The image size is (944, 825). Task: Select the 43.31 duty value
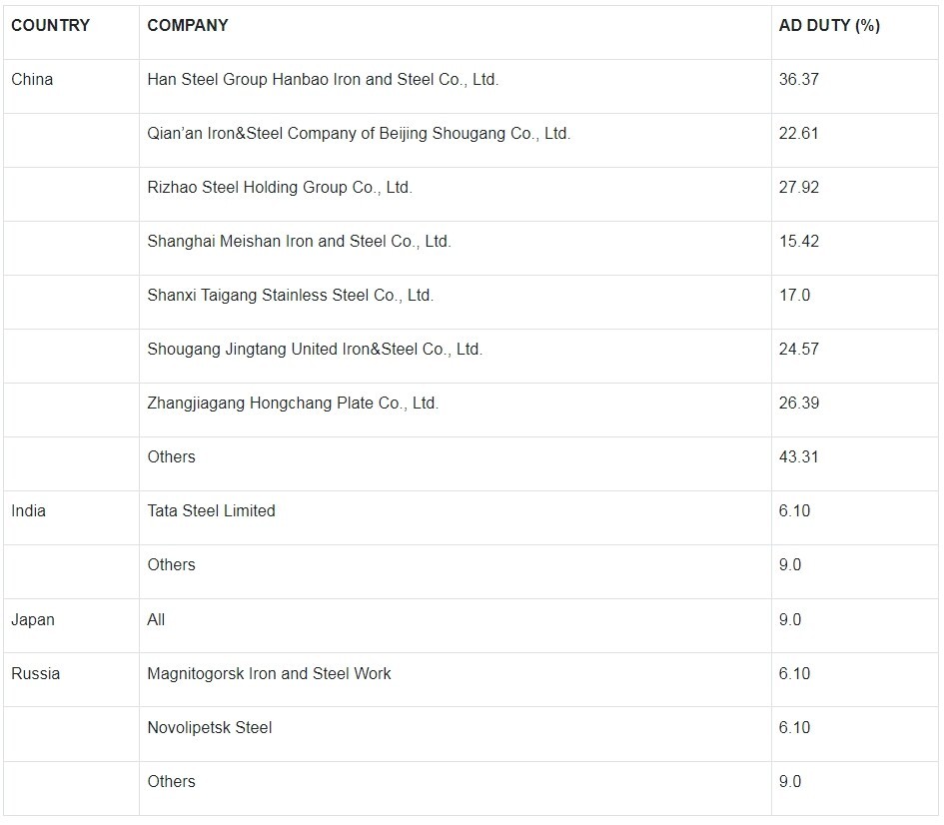pos(798,457)
